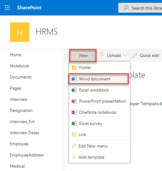Screen dimensions: 162x171
Task: Click the Word document icon
Action: (74, 79)
